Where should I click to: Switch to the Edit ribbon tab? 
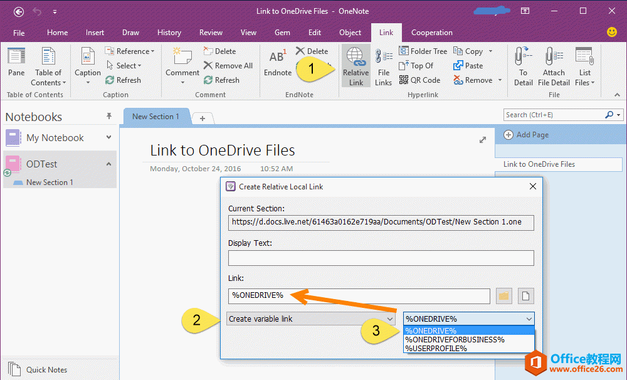tap(315, 33)
